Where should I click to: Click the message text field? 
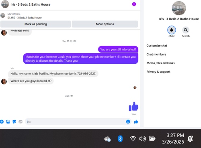(x=75, y=122)
